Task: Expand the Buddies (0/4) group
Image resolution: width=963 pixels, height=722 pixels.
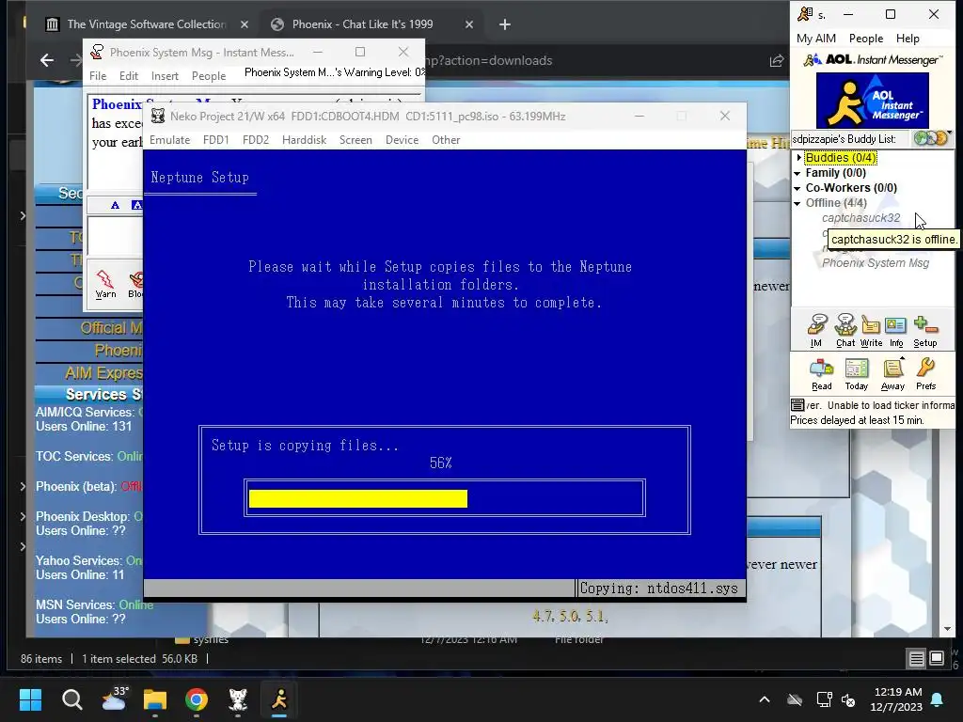Action: [x=799, y=158]
